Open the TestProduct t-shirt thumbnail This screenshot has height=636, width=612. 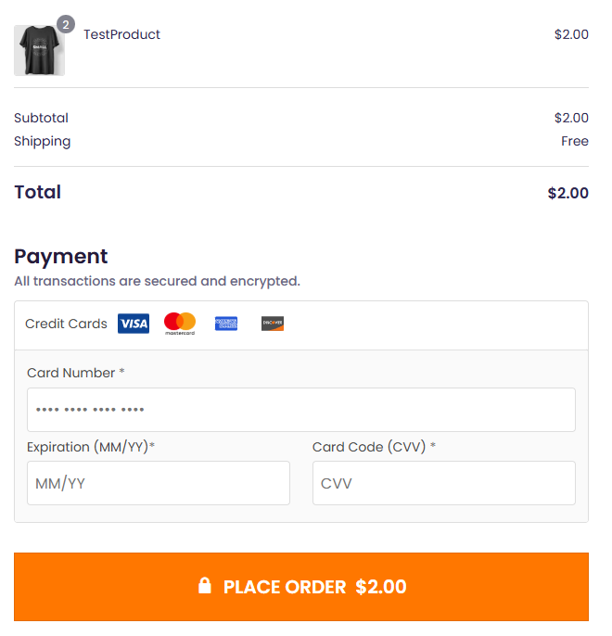[x=39, y=51]
